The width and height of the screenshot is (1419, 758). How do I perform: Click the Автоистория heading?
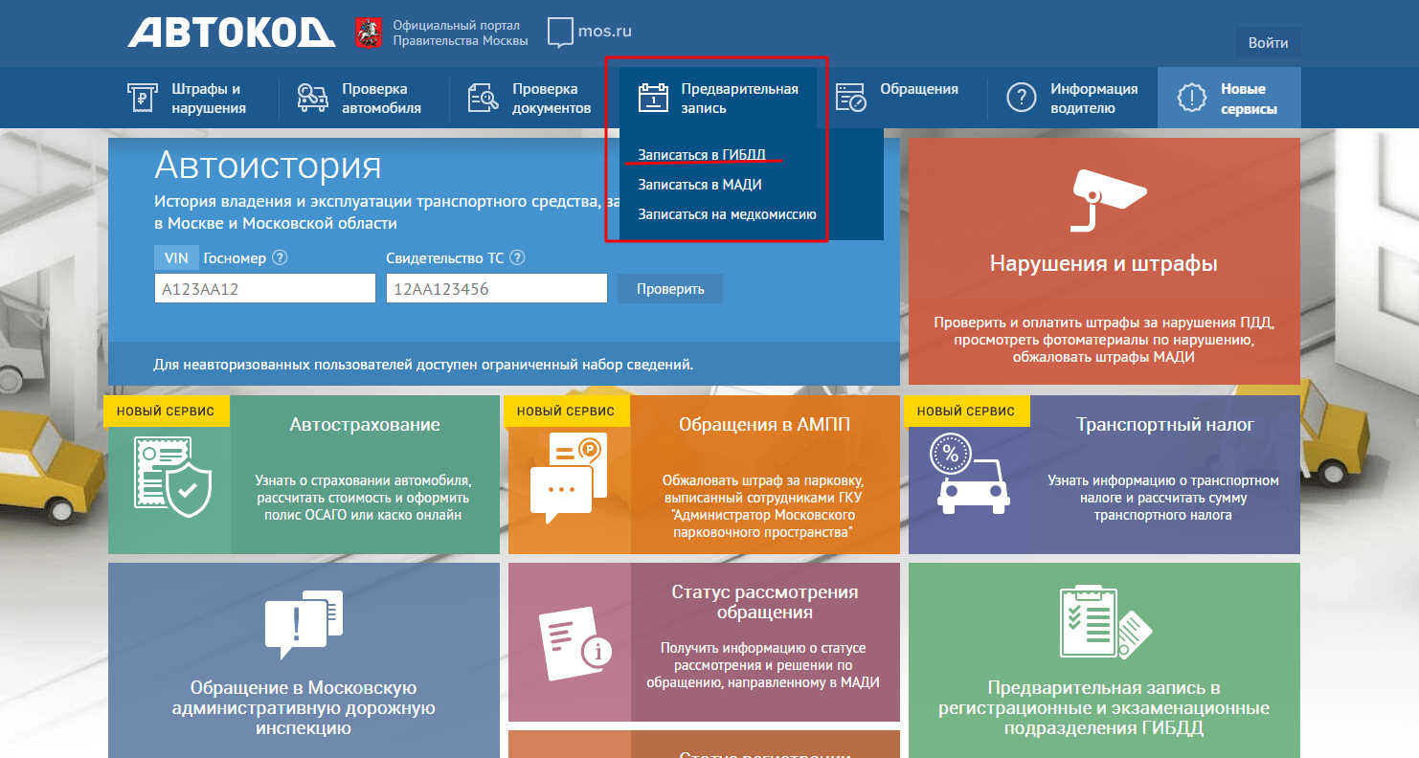(x=268, y=166)
